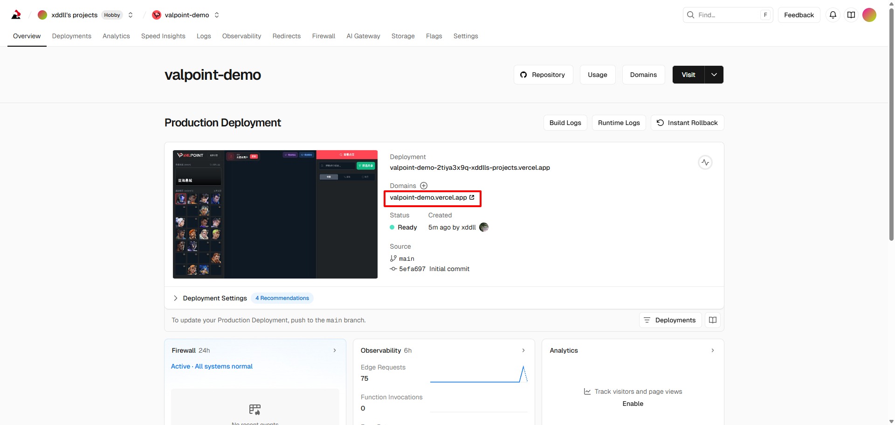
Task: Switch to Observability tab
Action: click(x=242, y=36)
